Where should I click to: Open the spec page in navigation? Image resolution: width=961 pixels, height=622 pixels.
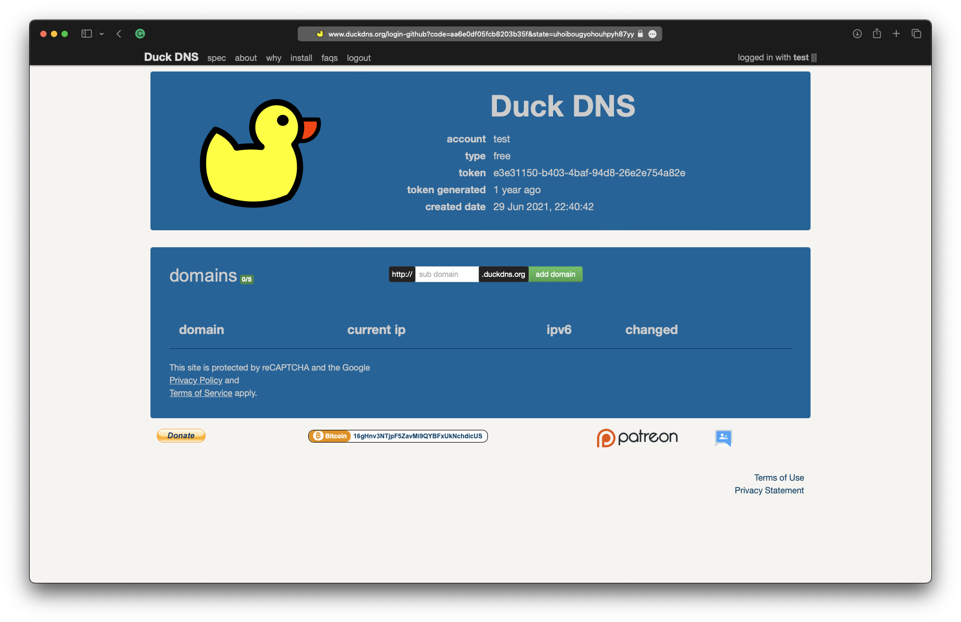pyautogui.click(x=216, y=58)
